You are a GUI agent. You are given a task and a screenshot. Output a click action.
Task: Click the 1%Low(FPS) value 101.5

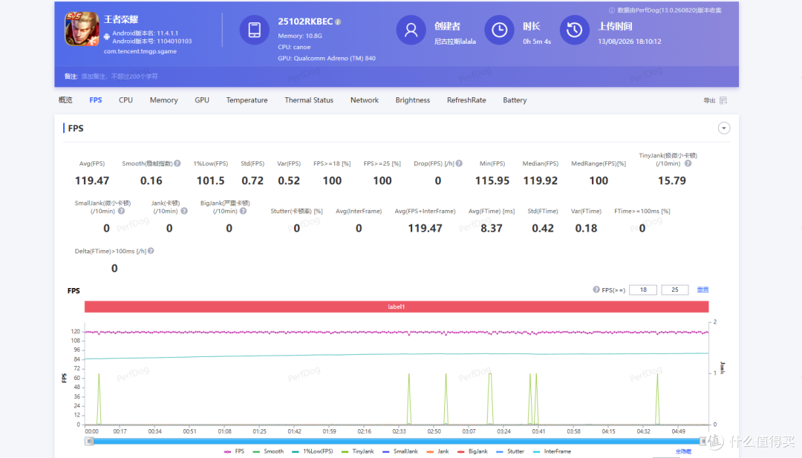click(211, 181)
